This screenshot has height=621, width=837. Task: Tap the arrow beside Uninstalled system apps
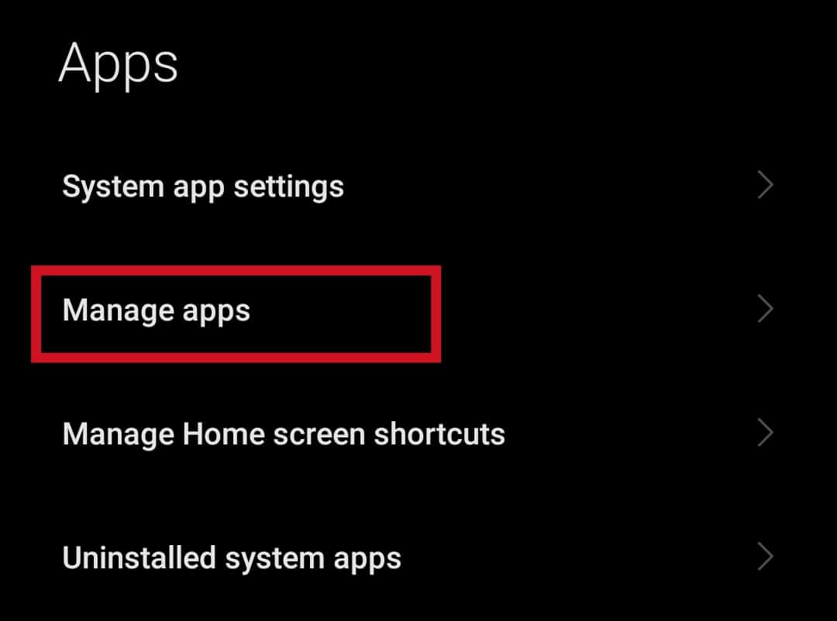[x=766, y=557]
